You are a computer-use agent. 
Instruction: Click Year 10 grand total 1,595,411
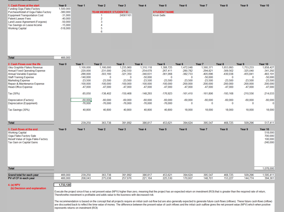pyautogui.click(x=268, y=175)
